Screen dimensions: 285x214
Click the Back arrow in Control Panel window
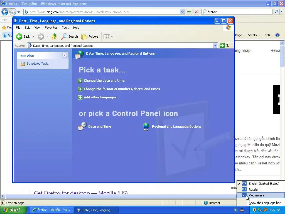coord(19,37)
